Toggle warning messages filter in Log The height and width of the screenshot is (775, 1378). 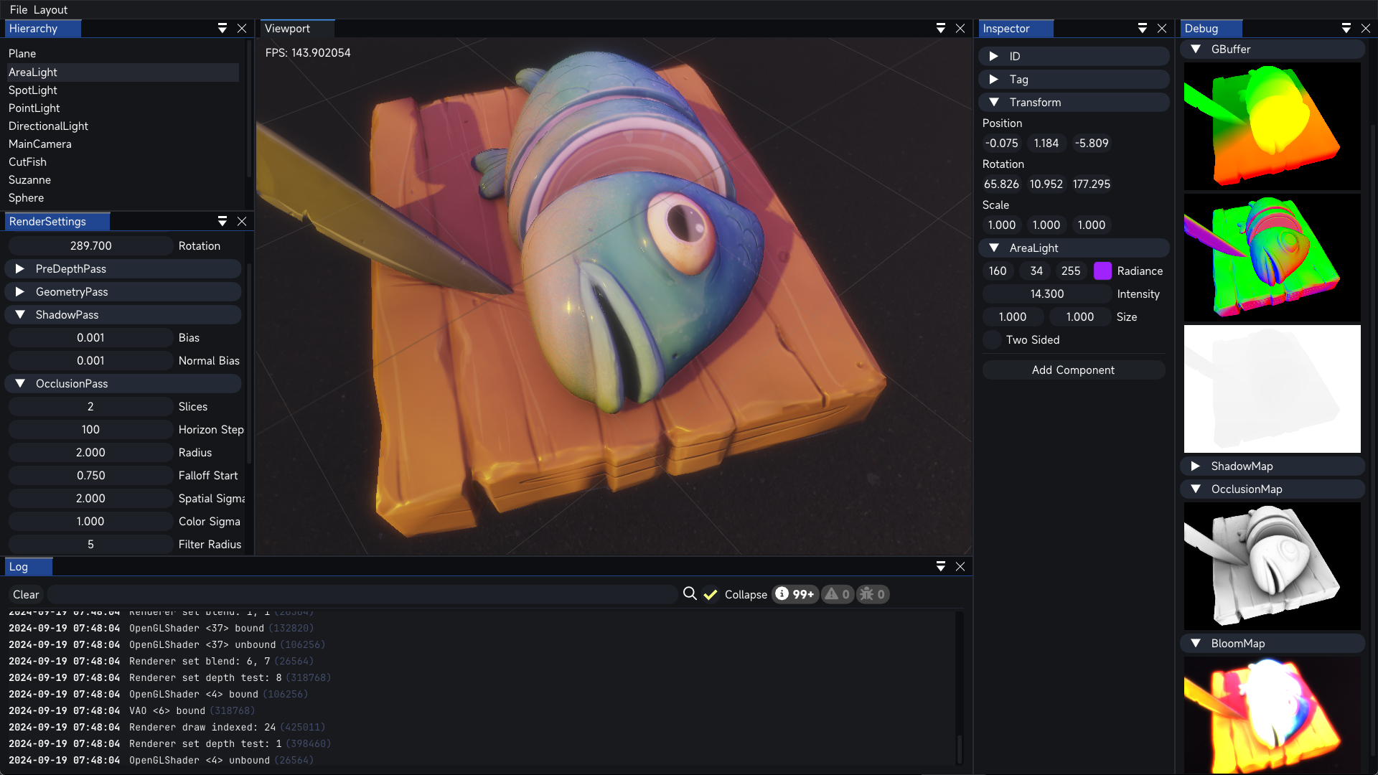(x=837, y=594)
